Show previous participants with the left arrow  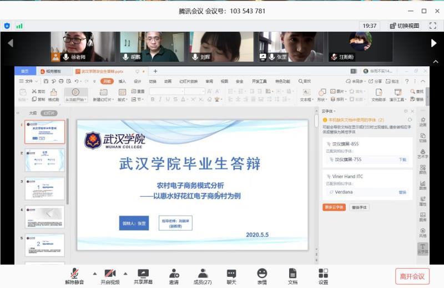(x=9, y=43)
